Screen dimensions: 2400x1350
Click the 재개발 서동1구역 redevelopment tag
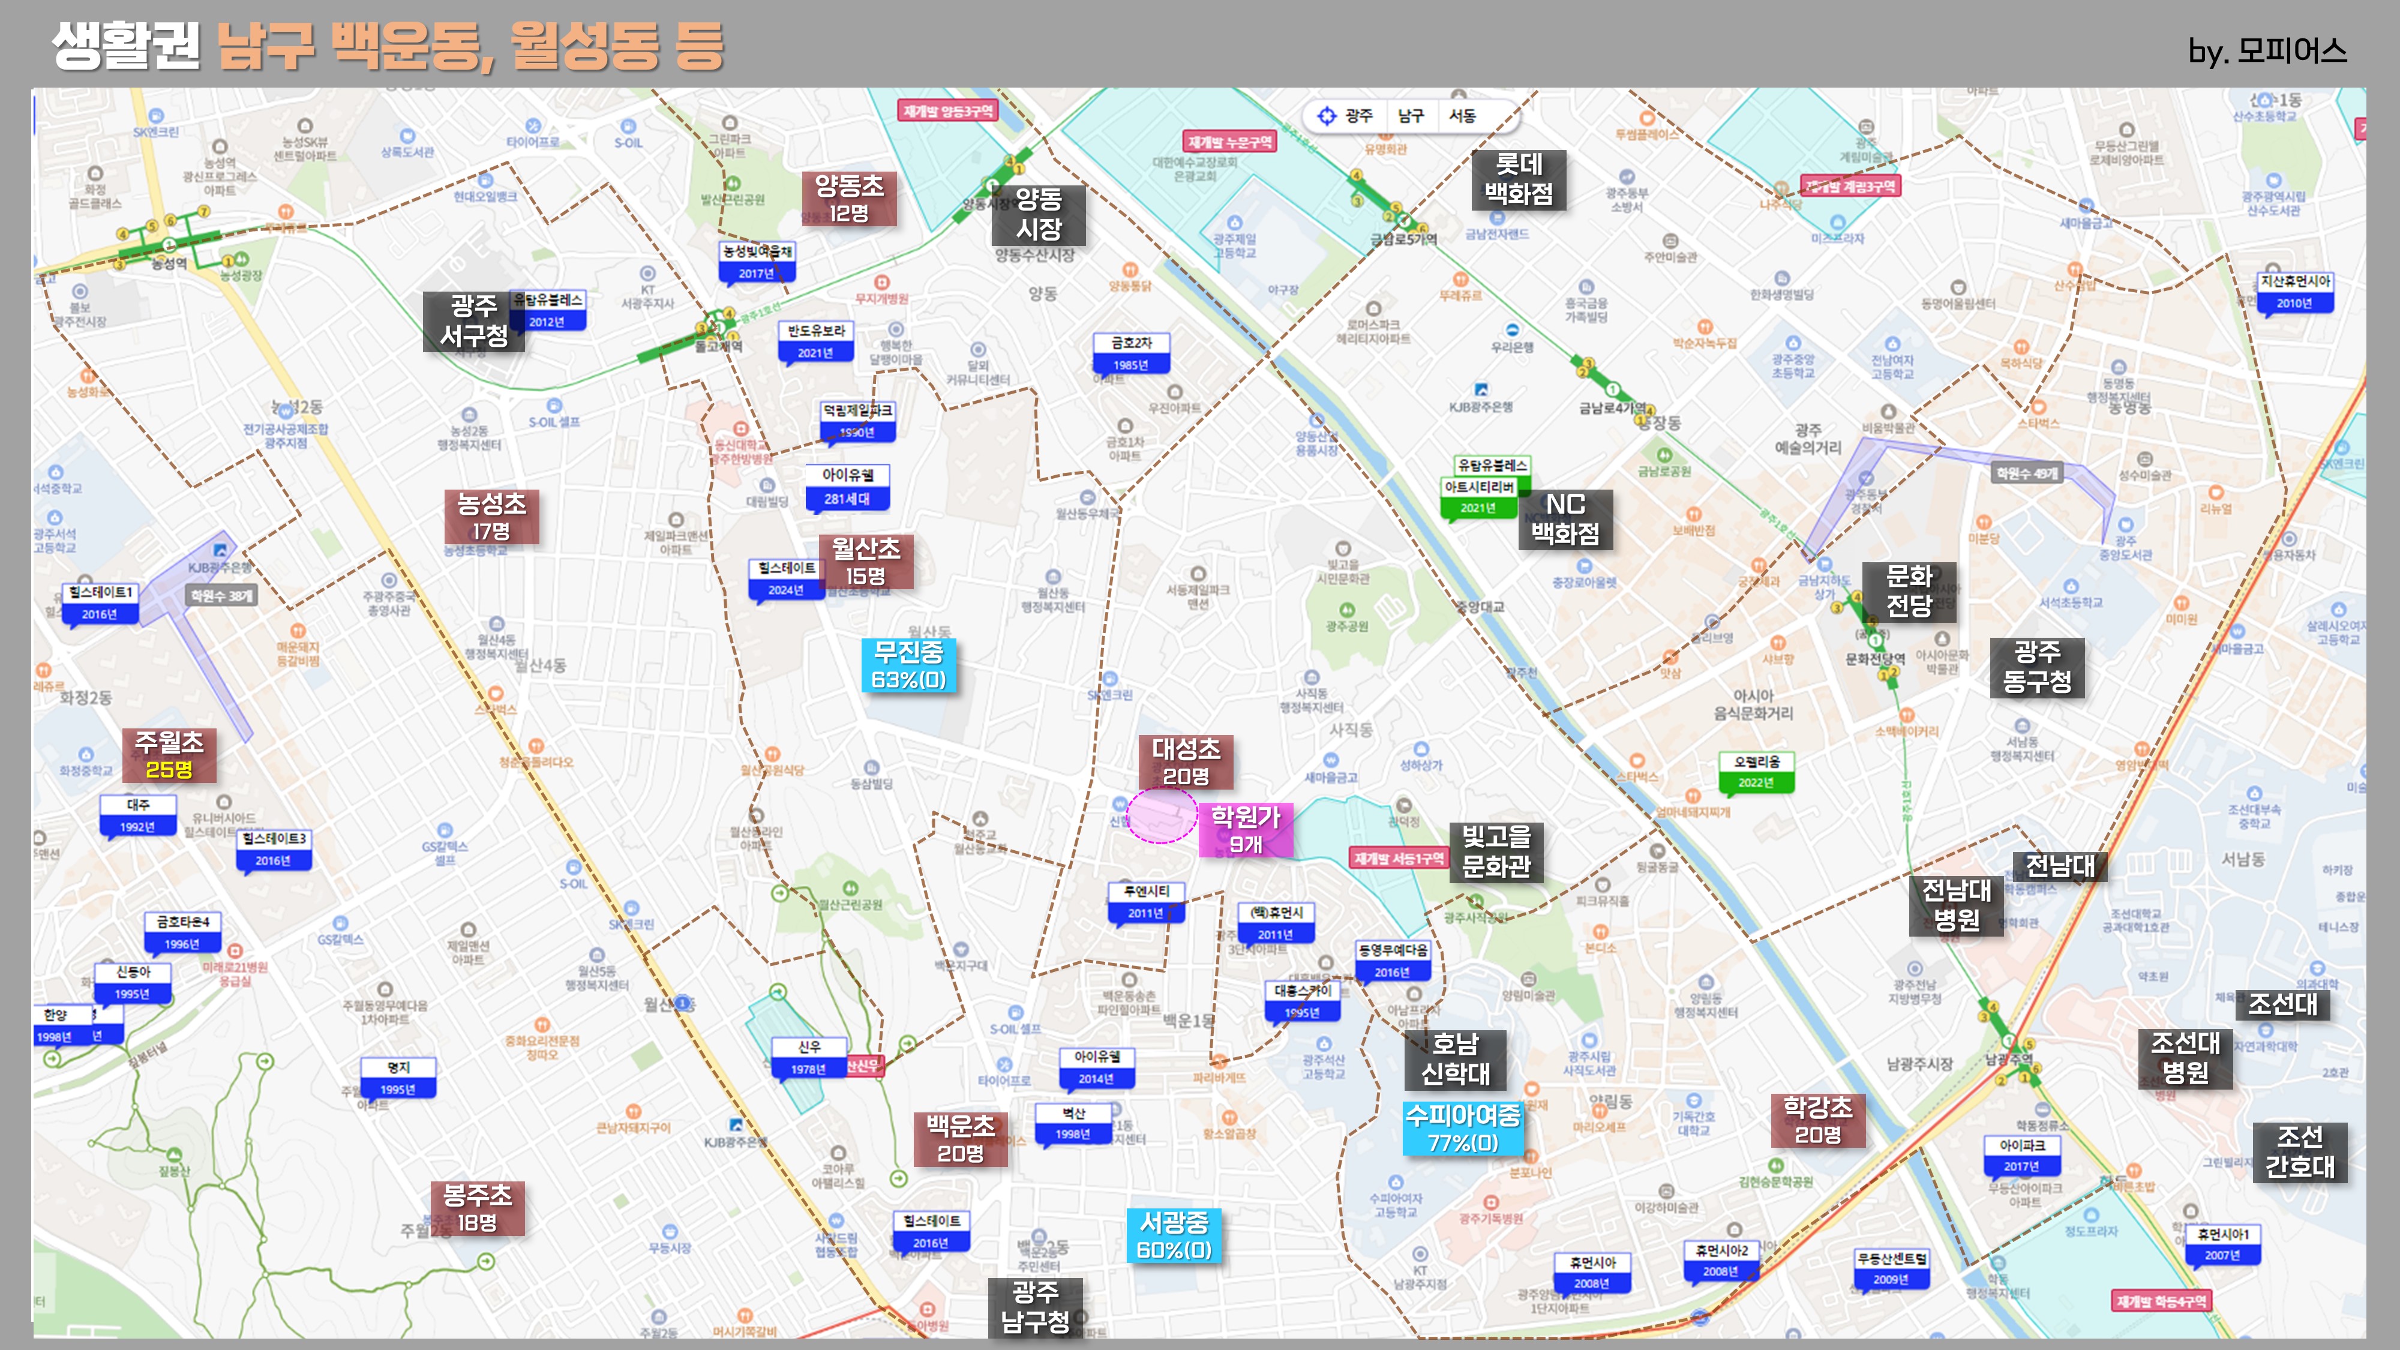[1399, 858]
